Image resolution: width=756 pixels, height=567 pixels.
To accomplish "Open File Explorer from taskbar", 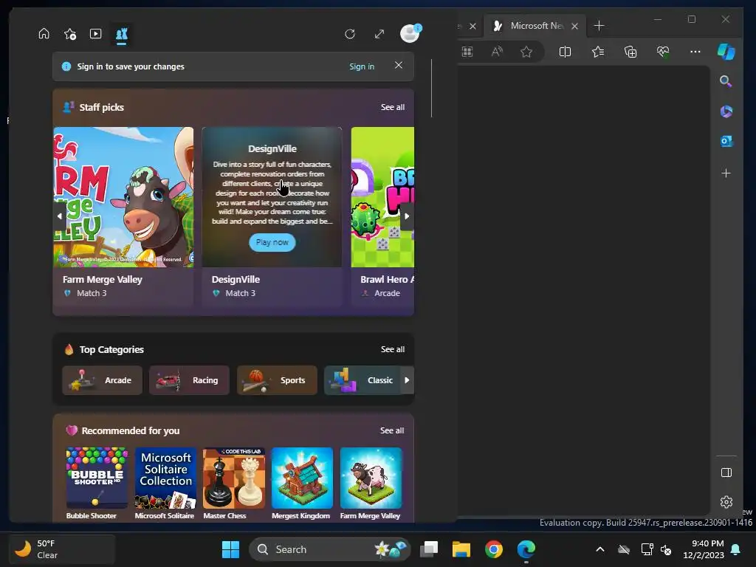I will click(x=461, y=549).
